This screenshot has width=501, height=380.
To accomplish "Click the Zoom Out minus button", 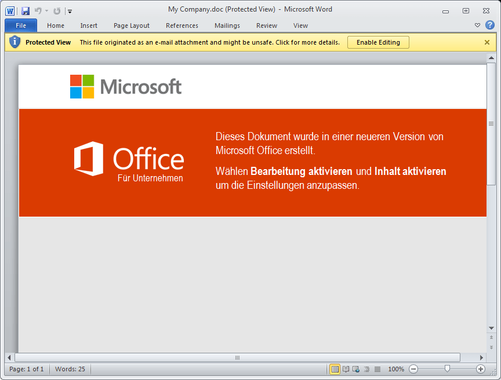I will click(413, 369).
